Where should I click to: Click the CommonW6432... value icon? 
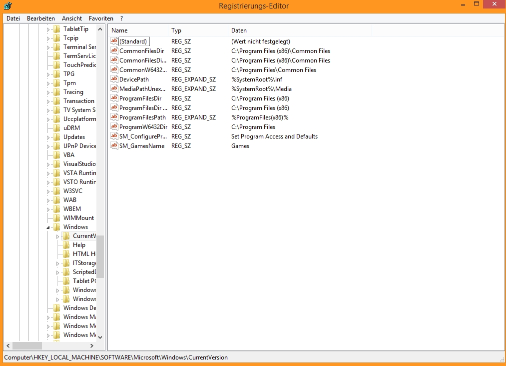(114, 69)
